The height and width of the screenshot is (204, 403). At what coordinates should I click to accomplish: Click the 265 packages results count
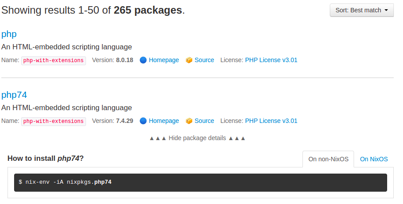pyautogui.click(x=148, y=10)
